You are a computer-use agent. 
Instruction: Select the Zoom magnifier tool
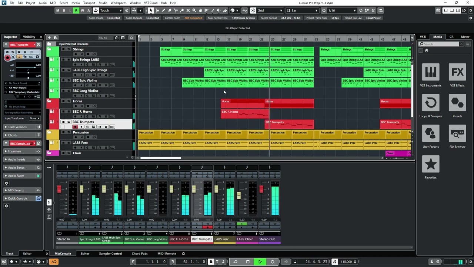click(x=194, y=10)
